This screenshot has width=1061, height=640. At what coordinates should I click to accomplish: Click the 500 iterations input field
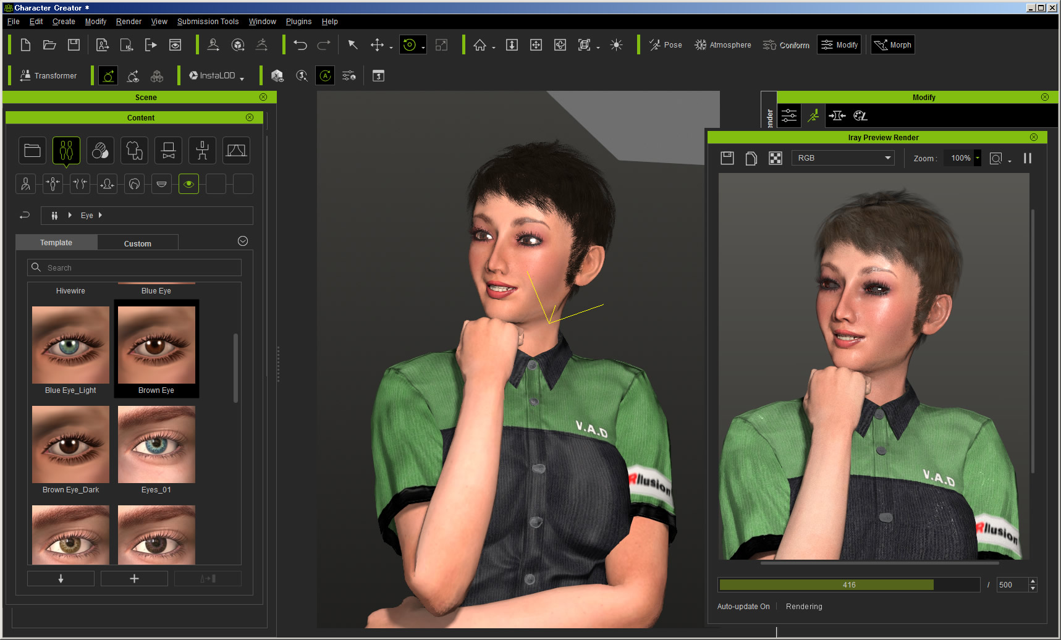coord(1012,584)
